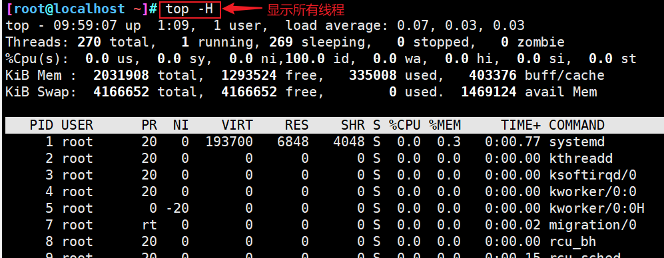Image resolution: width=664 pixels, height=258 pixels.
Task: Click the 4048 SHR value for systemd
Action: click(x=349, y=142)
